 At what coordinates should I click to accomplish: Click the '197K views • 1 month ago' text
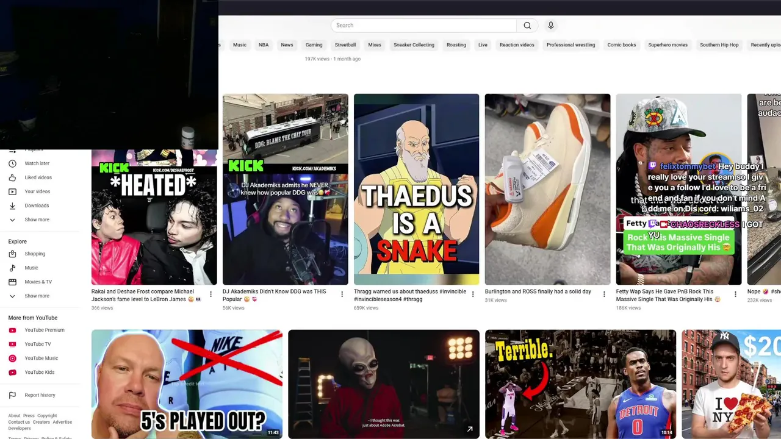coord(333,59)
